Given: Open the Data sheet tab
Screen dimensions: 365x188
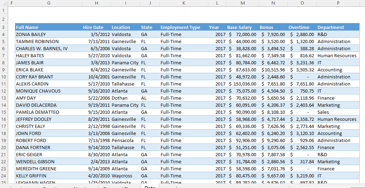Looking at the screenshot, I should pos(150,186).
